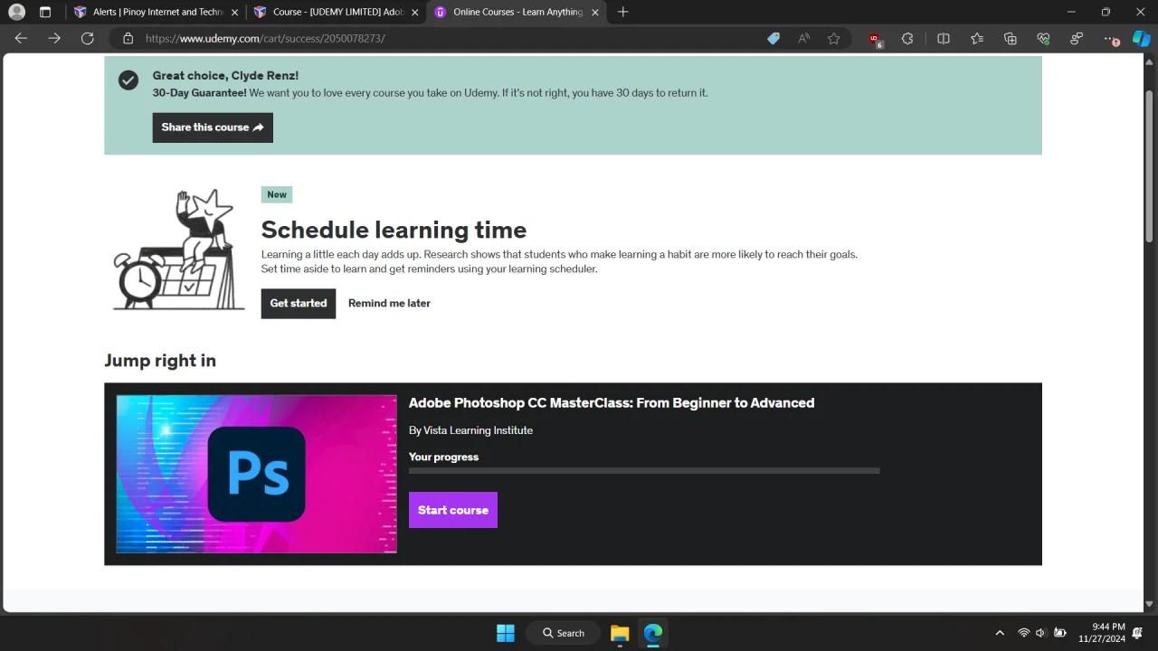The width and height of the screenshot is (1158, 651).
Task: Open the volume speaker tray icon
Action: pos(1041,633)
